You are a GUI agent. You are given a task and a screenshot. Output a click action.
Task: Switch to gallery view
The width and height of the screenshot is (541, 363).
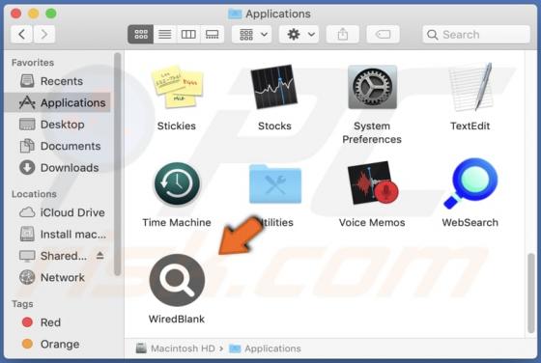pos(212,34)
